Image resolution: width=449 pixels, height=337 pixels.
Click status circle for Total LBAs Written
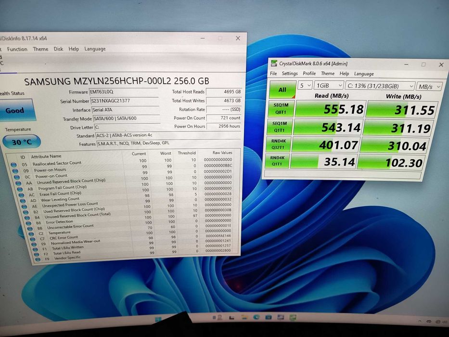[x=35, y=249]
